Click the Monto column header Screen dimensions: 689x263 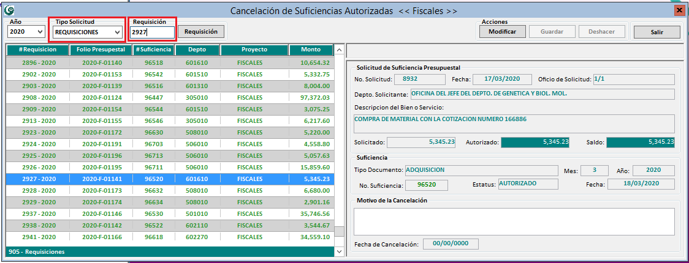[x=310, y=50]
